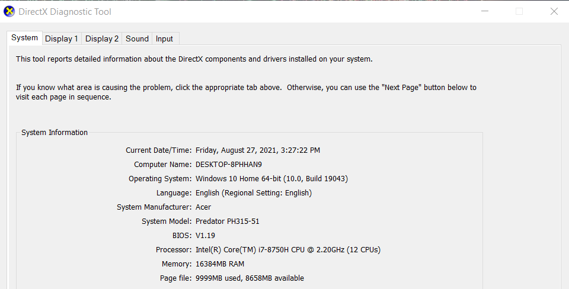Click the Windows 10 Home operating system value
The height and width of the screenshot is (289, 569).
[272, 178]
